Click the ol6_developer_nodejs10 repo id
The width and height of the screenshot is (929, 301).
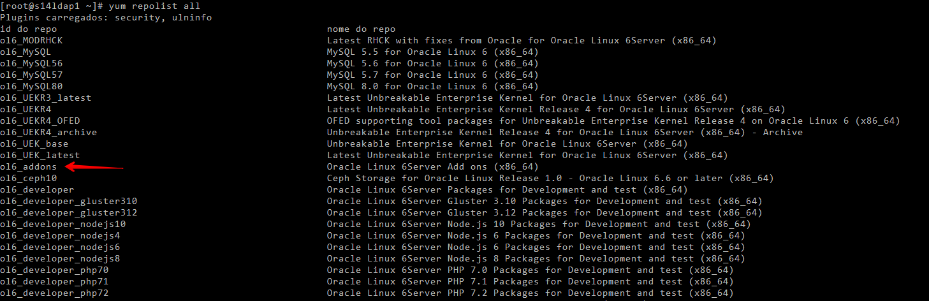pos(62,224)
